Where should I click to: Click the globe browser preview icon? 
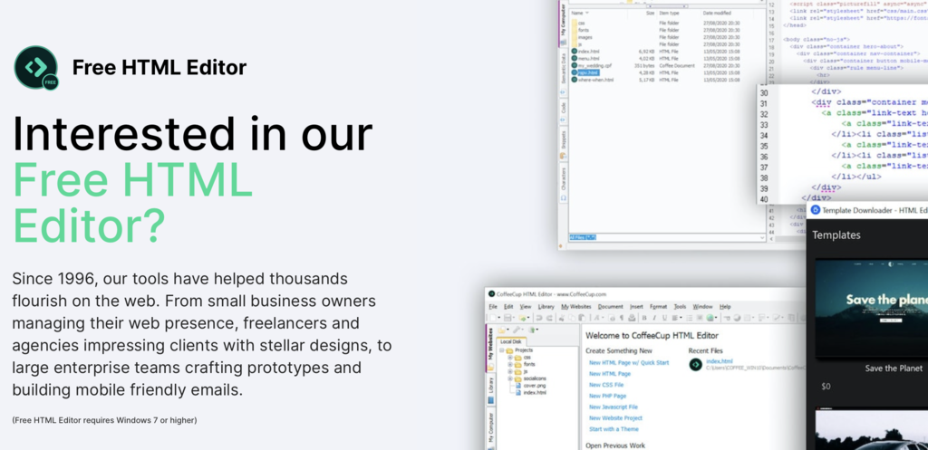tap(710, 318)
